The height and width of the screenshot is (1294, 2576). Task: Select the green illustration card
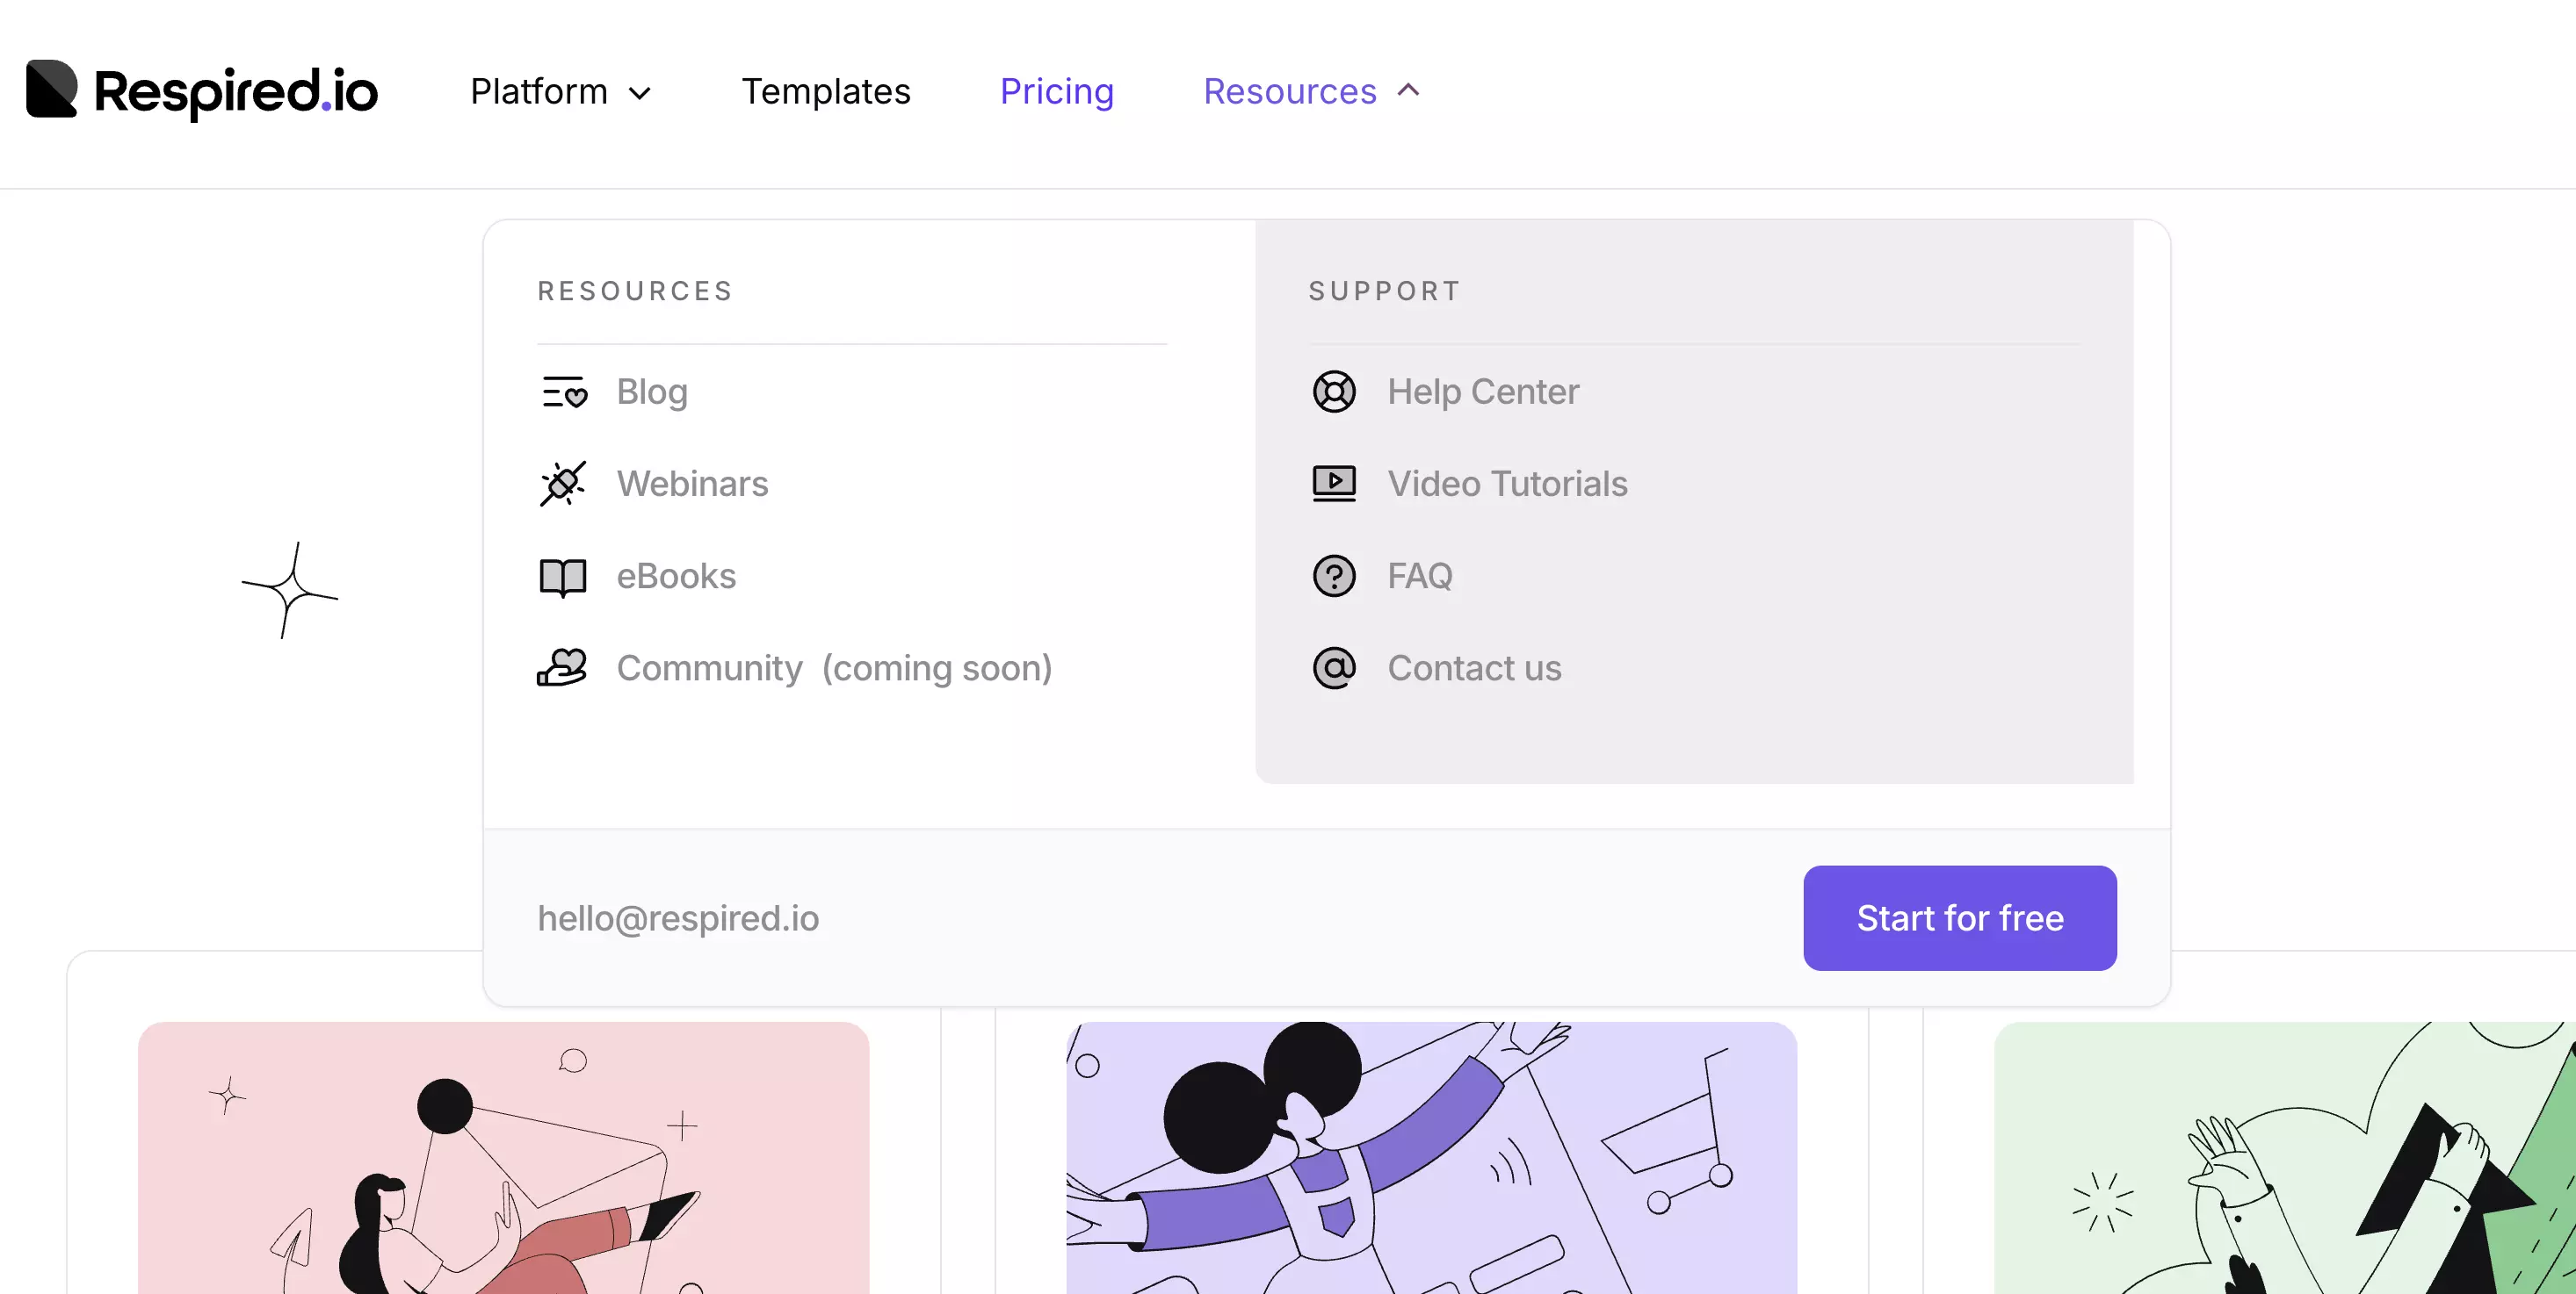click(2284, 1157)
